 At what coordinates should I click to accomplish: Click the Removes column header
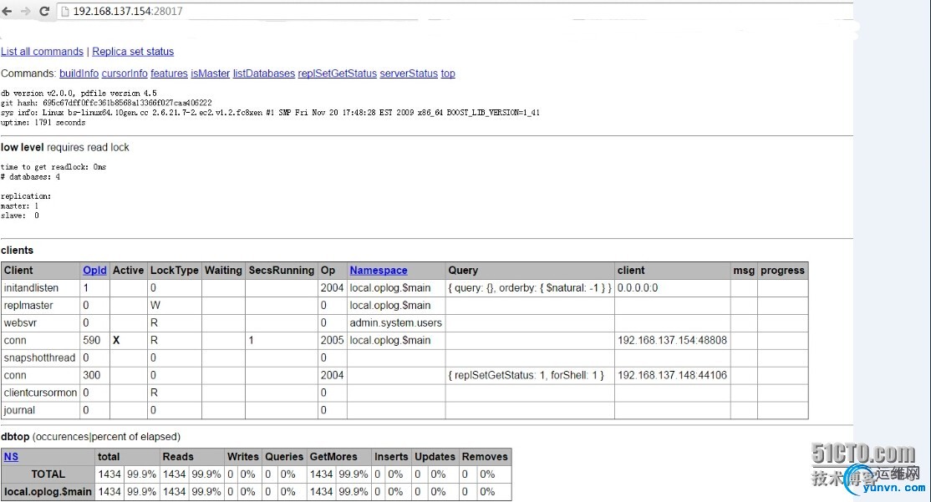point(485,457)
